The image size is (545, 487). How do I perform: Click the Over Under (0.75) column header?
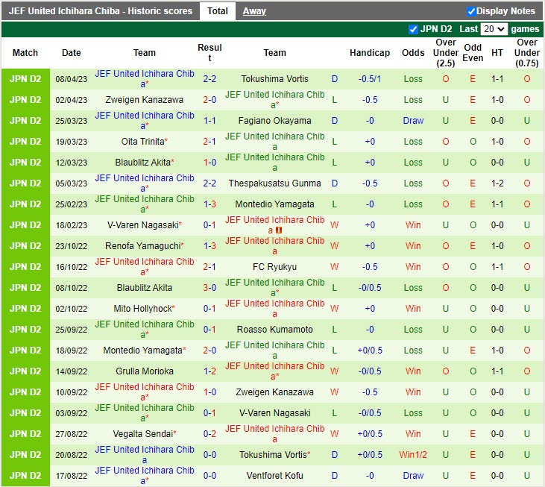pos(527,53)
